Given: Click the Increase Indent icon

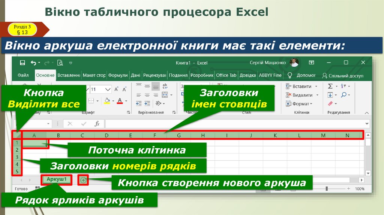Looking at the screenshot, I should click(147, 103).
